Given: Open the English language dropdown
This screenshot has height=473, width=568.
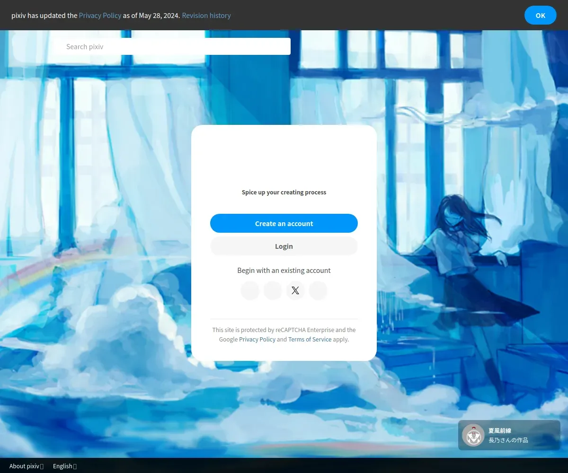Looking at the screenshot, I should (x=65, y=466).
